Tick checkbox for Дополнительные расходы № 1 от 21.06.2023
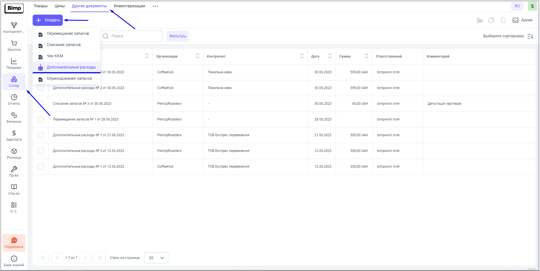Image resolution: width=540 pixels, height=271 pixels. tap(41, 135)
